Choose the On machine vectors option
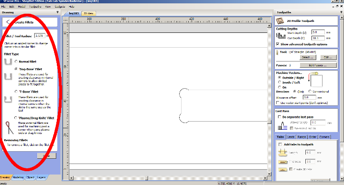This screenshot has width=344, height=185. (279, 87)
